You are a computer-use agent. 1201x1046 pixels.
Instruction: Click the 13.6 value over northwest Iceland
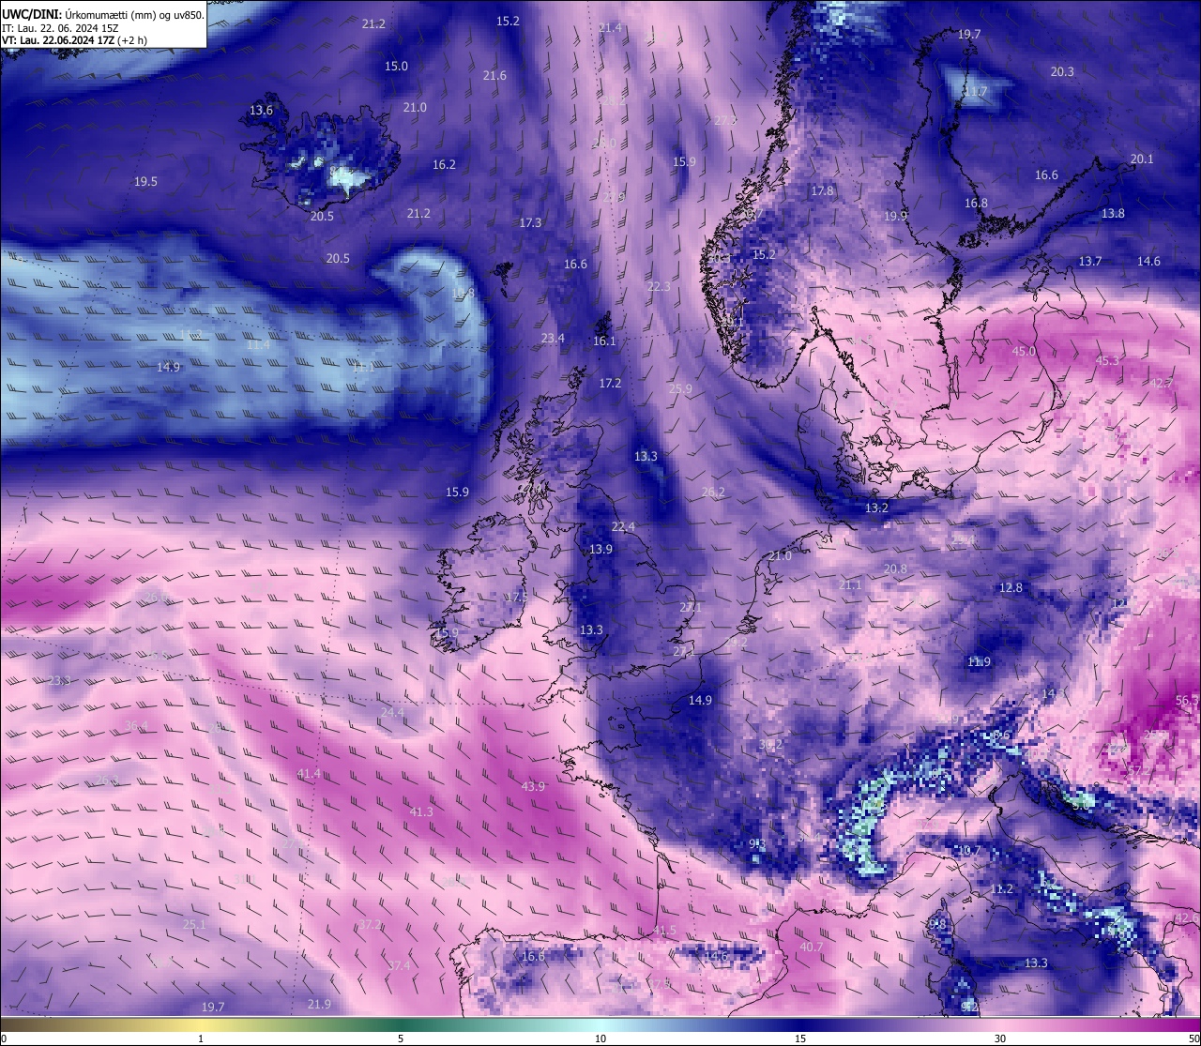(x=261, y=111)
